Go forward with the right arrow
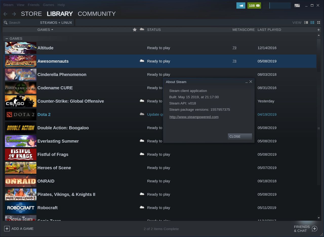The image size is (324, 237). tap(14, 14)
